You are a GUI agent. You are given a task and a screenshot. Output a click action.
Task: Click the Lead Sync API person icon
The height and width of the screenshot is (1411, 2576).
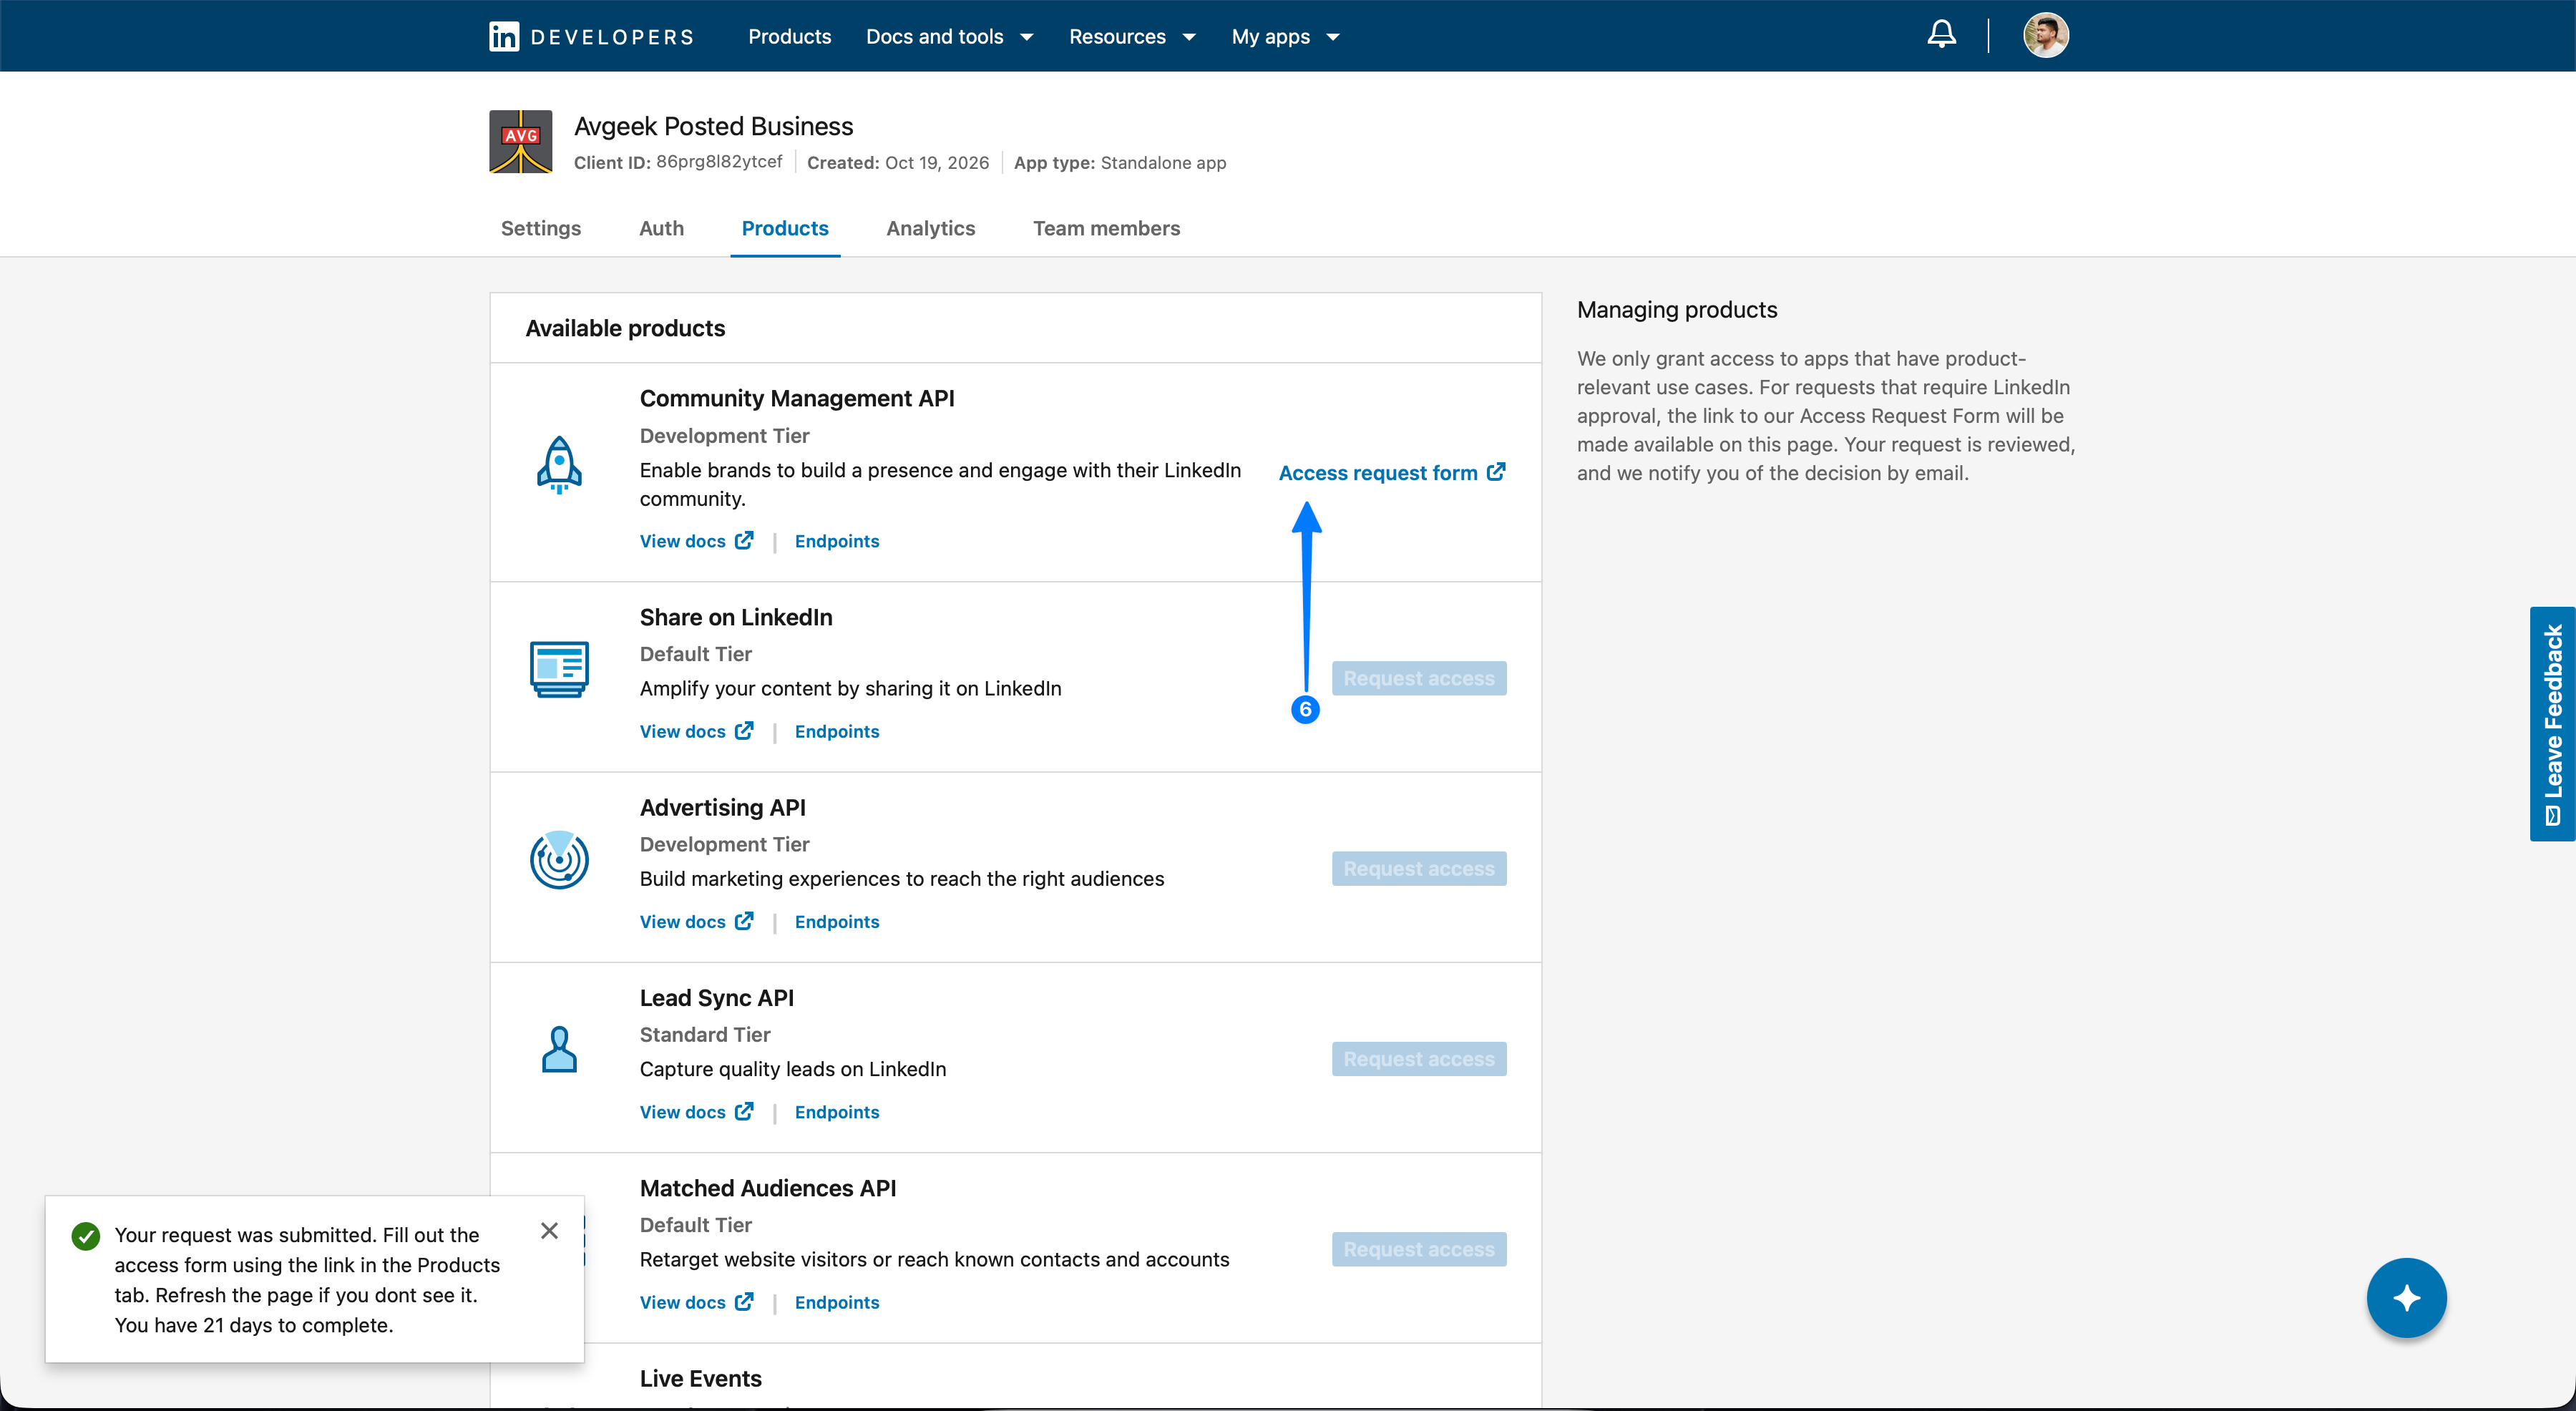[559, 1050]
